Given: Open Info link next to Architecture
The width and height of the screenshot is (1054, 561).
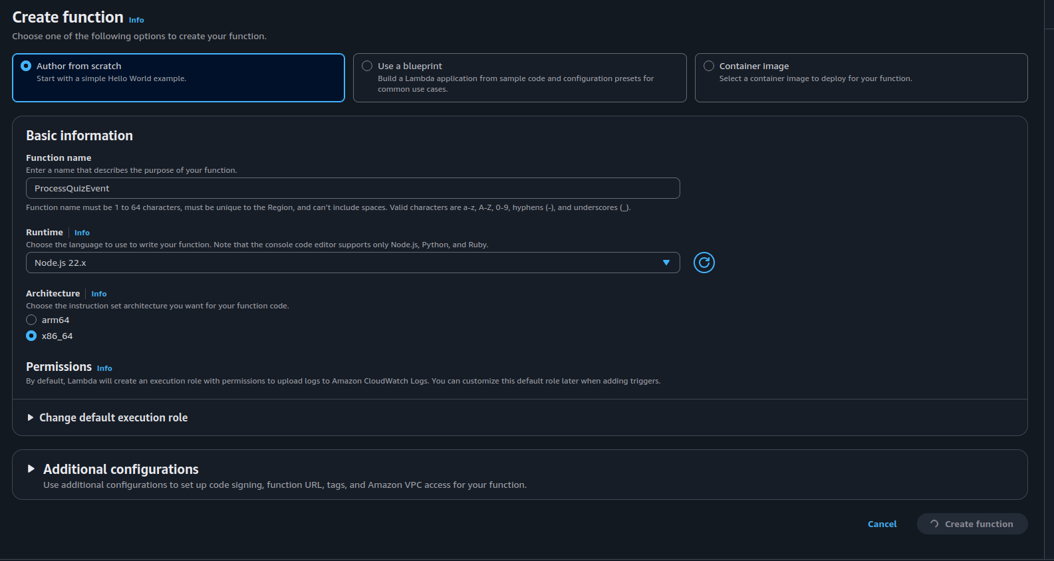Looking at the screenshot, I should [x=98, y=294].
